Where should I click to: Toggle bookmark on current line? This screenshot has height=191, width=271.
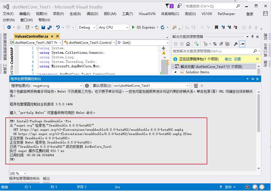216,27
